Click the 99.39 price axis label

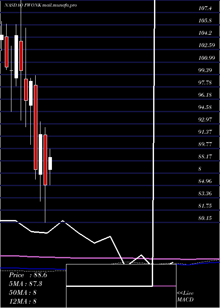point(205,70)
